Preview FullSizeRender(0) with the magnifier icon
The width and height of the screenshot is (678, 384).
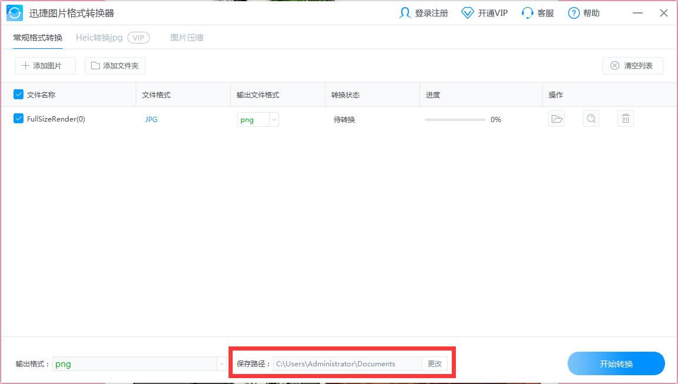click(591, 119)
